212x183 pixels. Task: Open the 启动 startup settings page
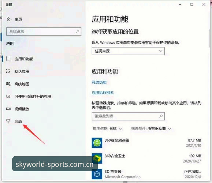click(18, 122)
